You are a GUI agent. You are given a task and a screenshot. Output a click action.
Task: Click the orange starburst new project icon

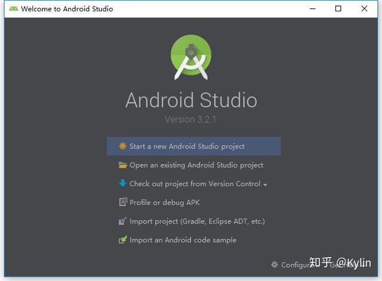click(122, 146)
